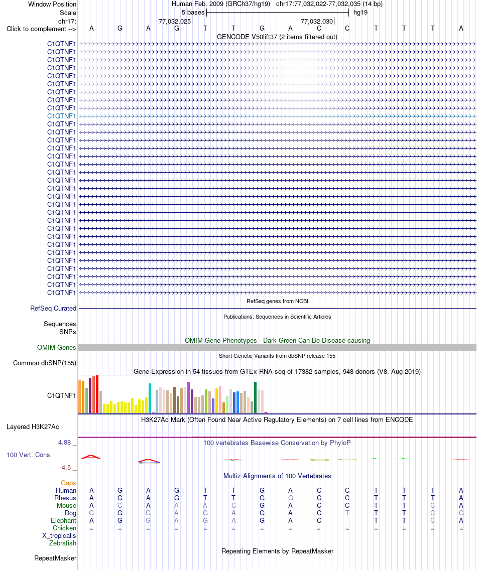Click the "5 bases" scale bar label
Screen dimensions: 477x570
tap(193, 13)
